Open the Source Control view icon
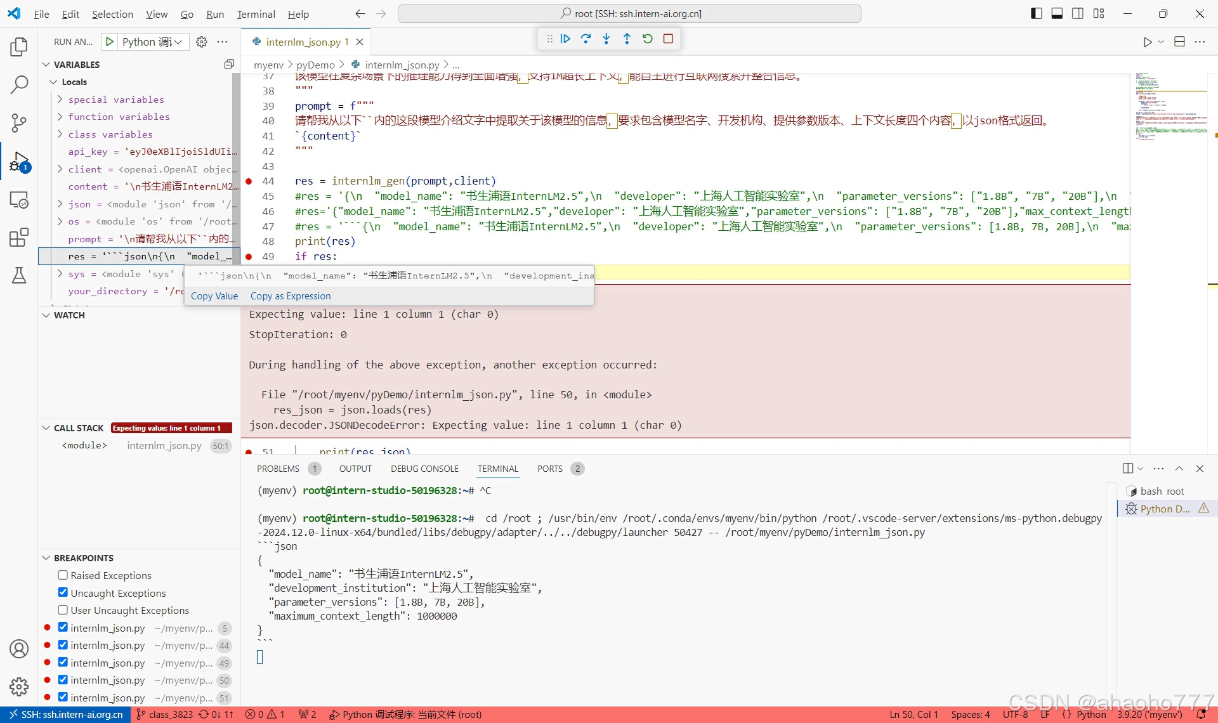Image resolution: width=1218 pixels, height=723 pixels. coord(19,123)
